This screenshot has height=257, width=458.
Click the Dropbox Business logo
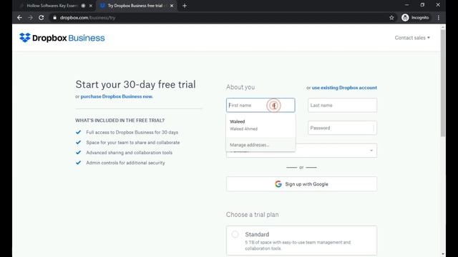pyautogui.click(x=62, y=38)
